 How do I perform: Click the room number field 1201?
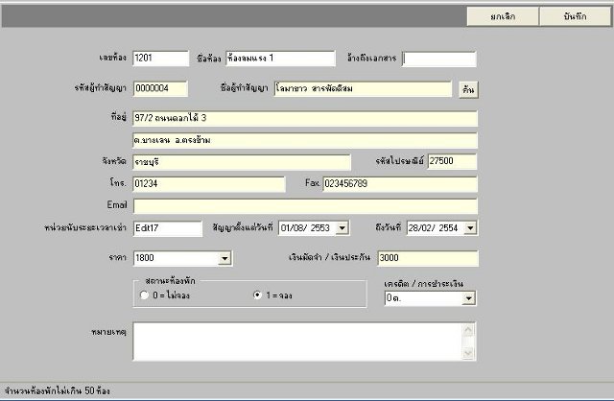click(x=161, y=59)
